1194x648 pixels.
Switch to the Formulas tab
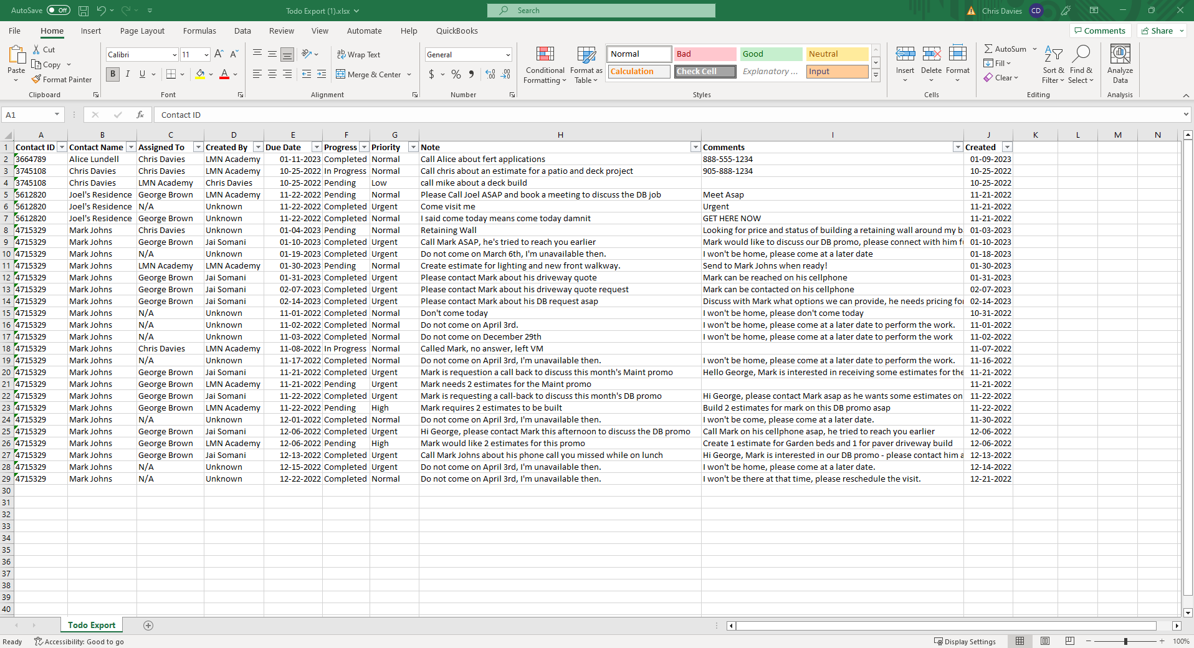click(x=199, y=31)
